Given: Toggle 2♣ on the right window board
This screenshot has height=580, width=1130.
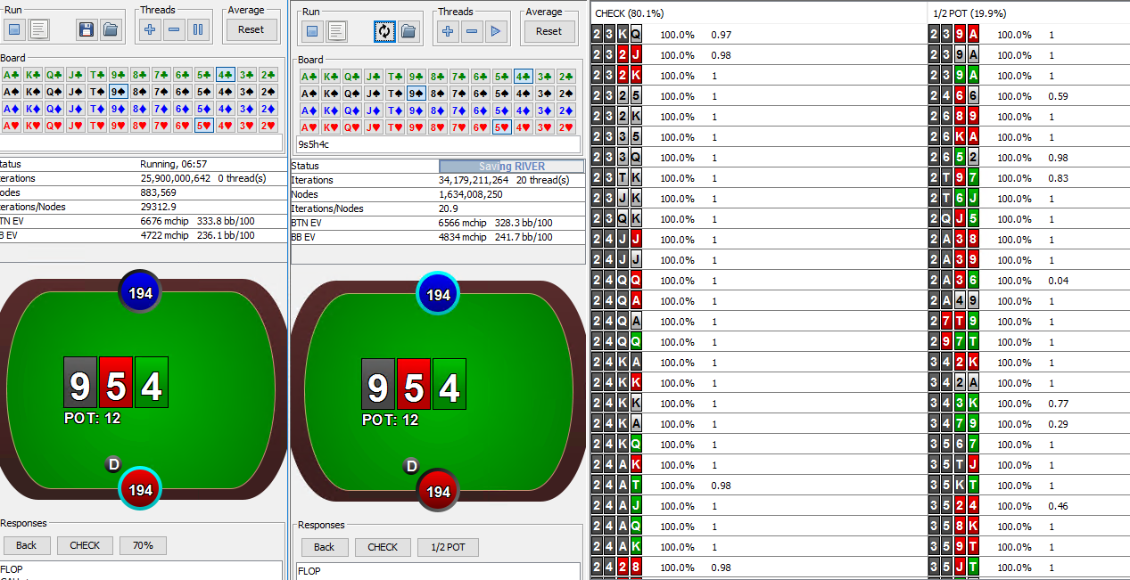Looking at the screenshot, I should [565, 77].
